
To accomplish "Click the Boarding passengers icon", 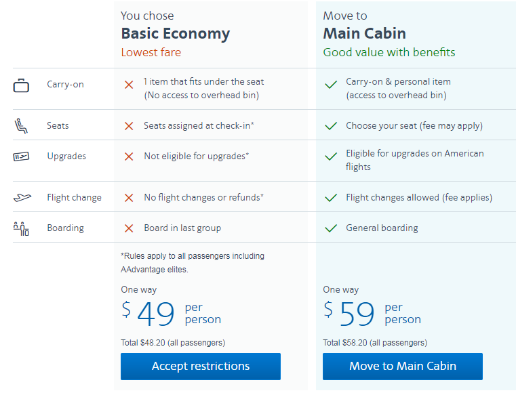I will pos(21,228).
